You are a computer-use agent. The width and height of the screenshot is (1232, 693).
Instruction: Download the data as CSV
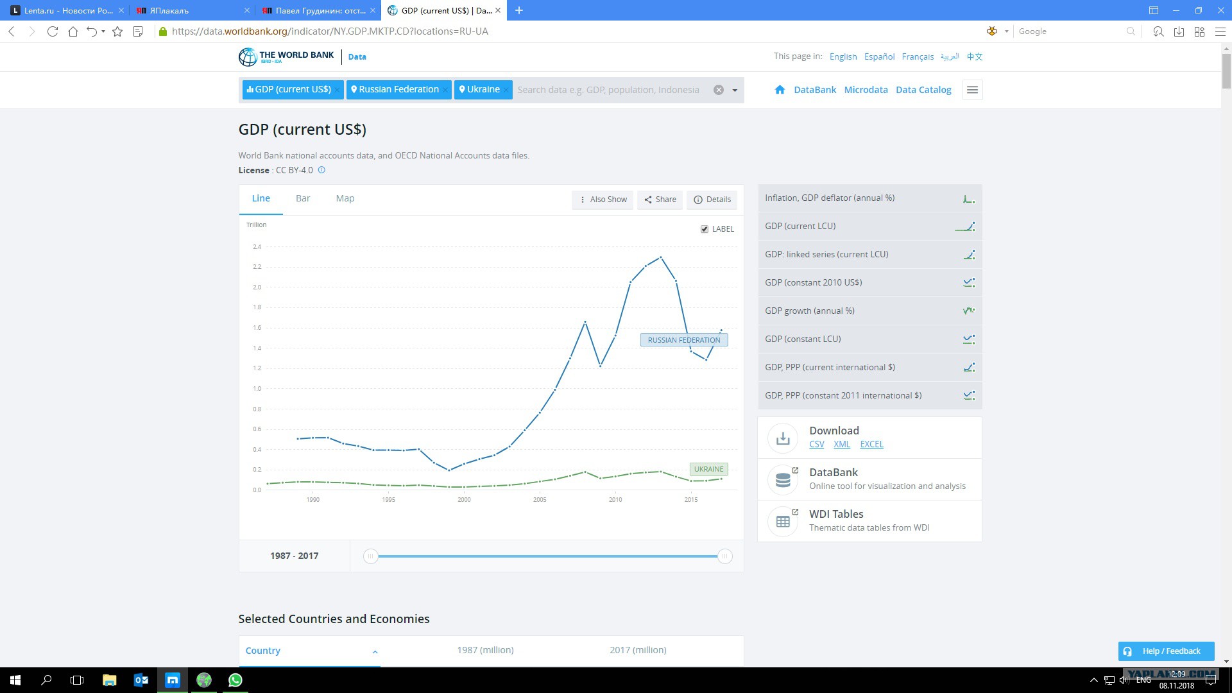816,444
